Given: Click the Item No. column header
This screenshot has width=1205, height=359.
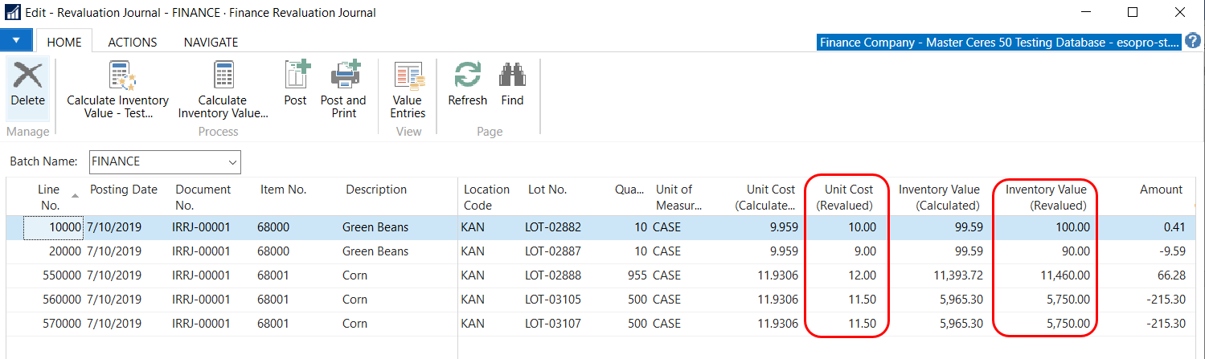Looking at the screenshot, I should [283, 190].
